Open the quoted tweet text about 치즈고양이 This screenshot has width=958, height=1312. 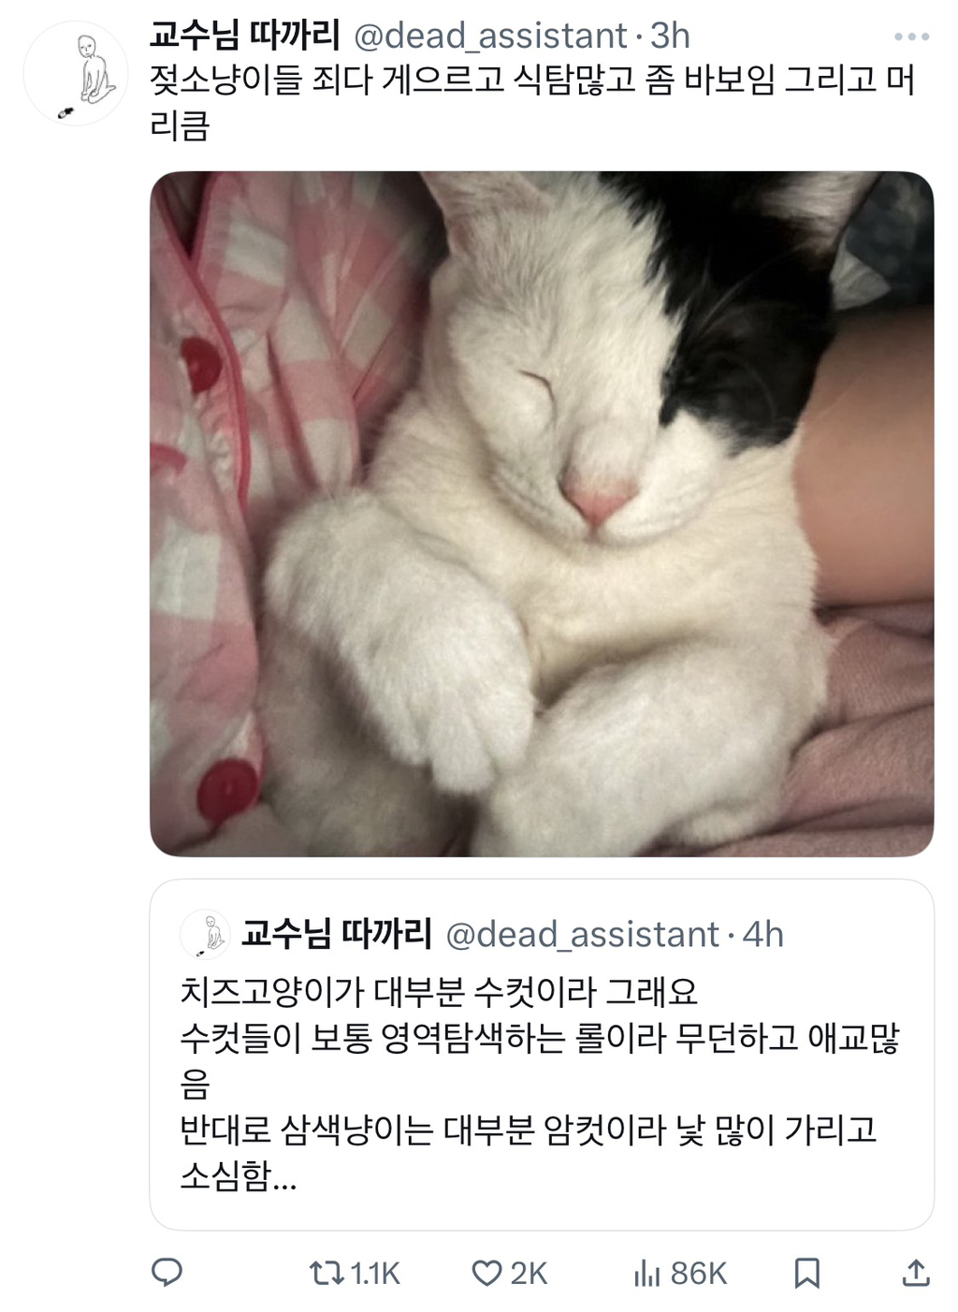(540, 1083)
